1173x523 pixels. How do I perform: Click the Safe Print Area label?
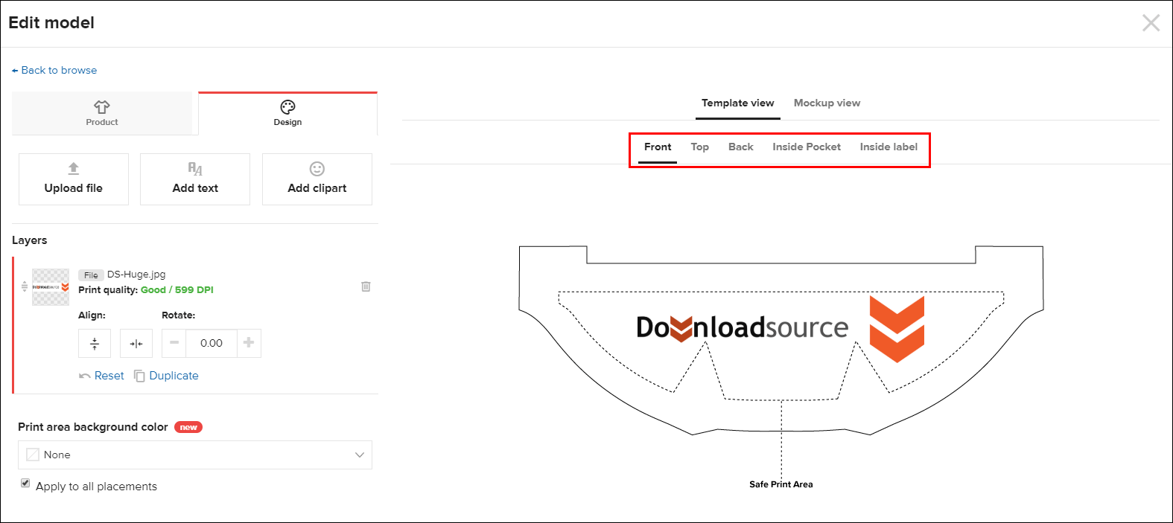coord(781,484)
